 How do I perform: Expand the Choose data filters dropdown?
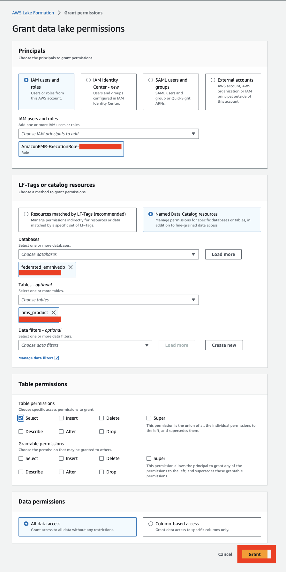tap(85, 345)
